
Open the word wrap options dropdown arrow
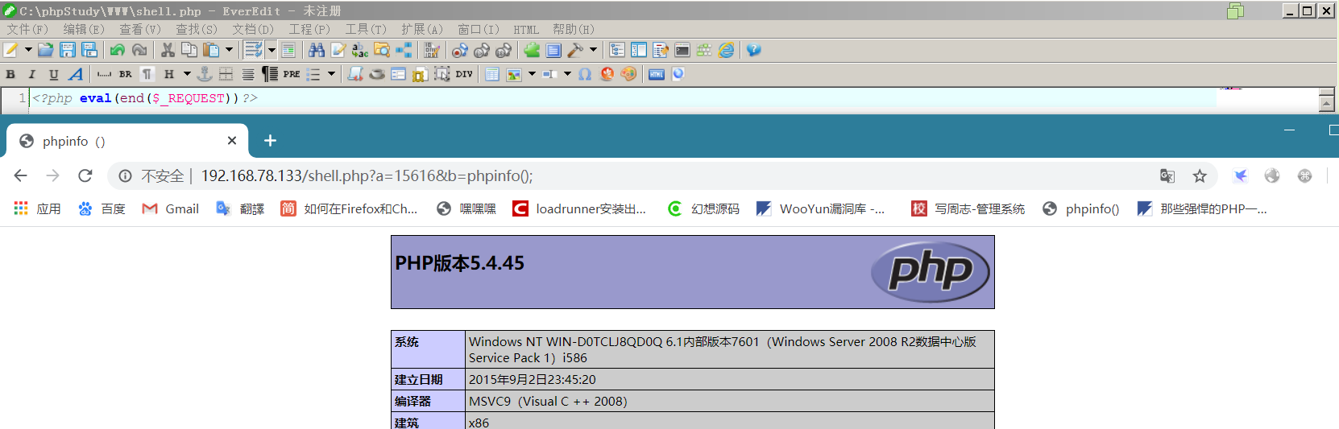tap(272, 50)
